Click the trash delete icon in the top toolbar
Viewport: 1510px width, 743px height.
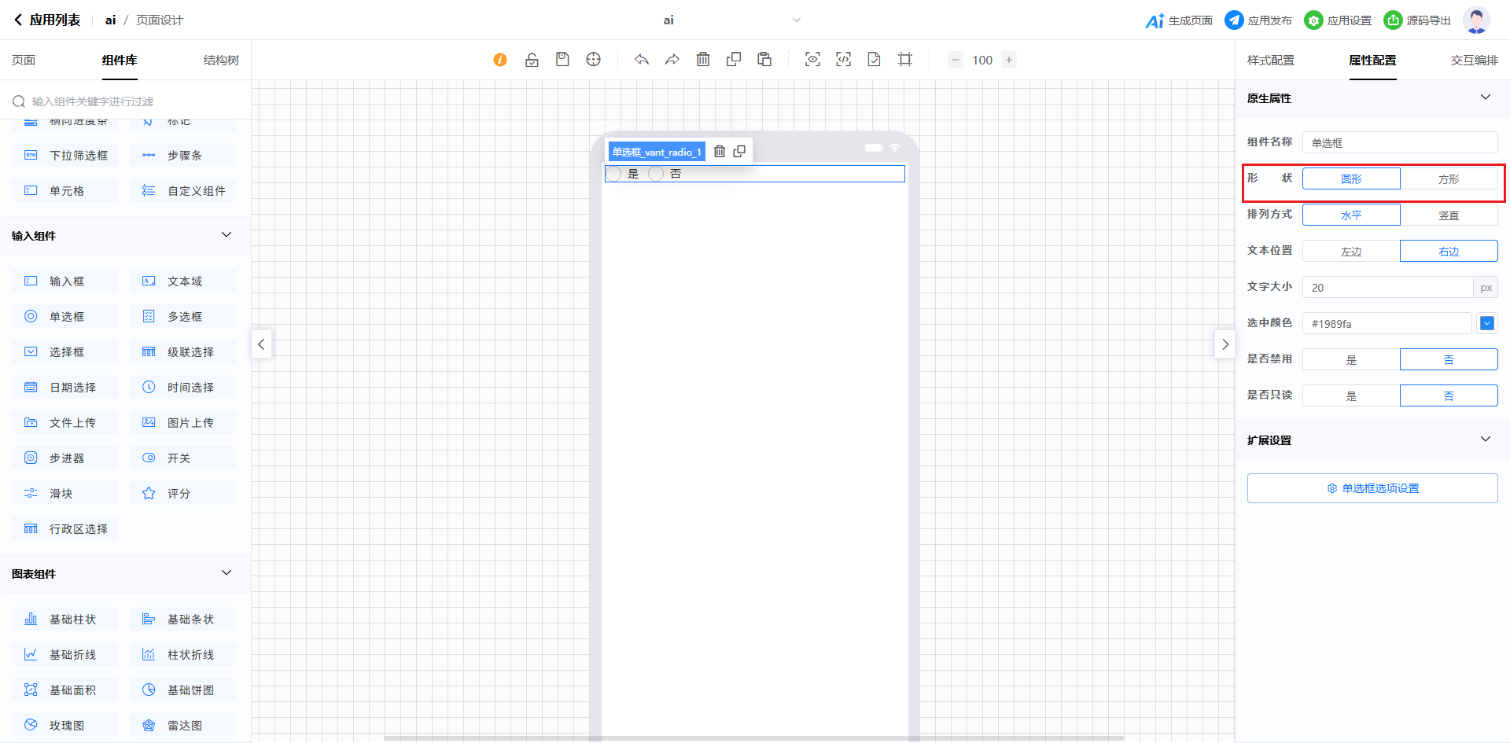[x=703, y=60]
